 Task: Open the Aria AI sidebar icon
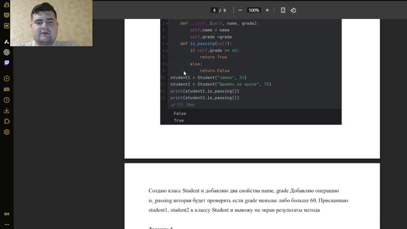pyautogui.click(x=7, y=41)
